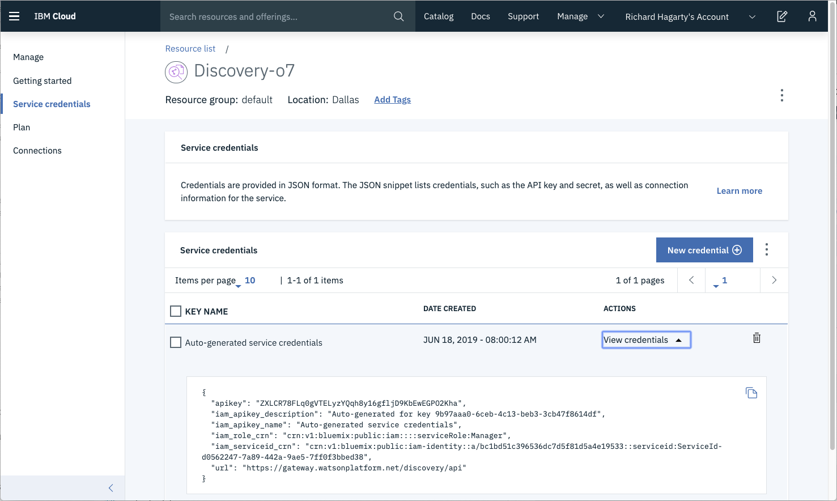Select Getting started in the sidebar

click(43, 81)
